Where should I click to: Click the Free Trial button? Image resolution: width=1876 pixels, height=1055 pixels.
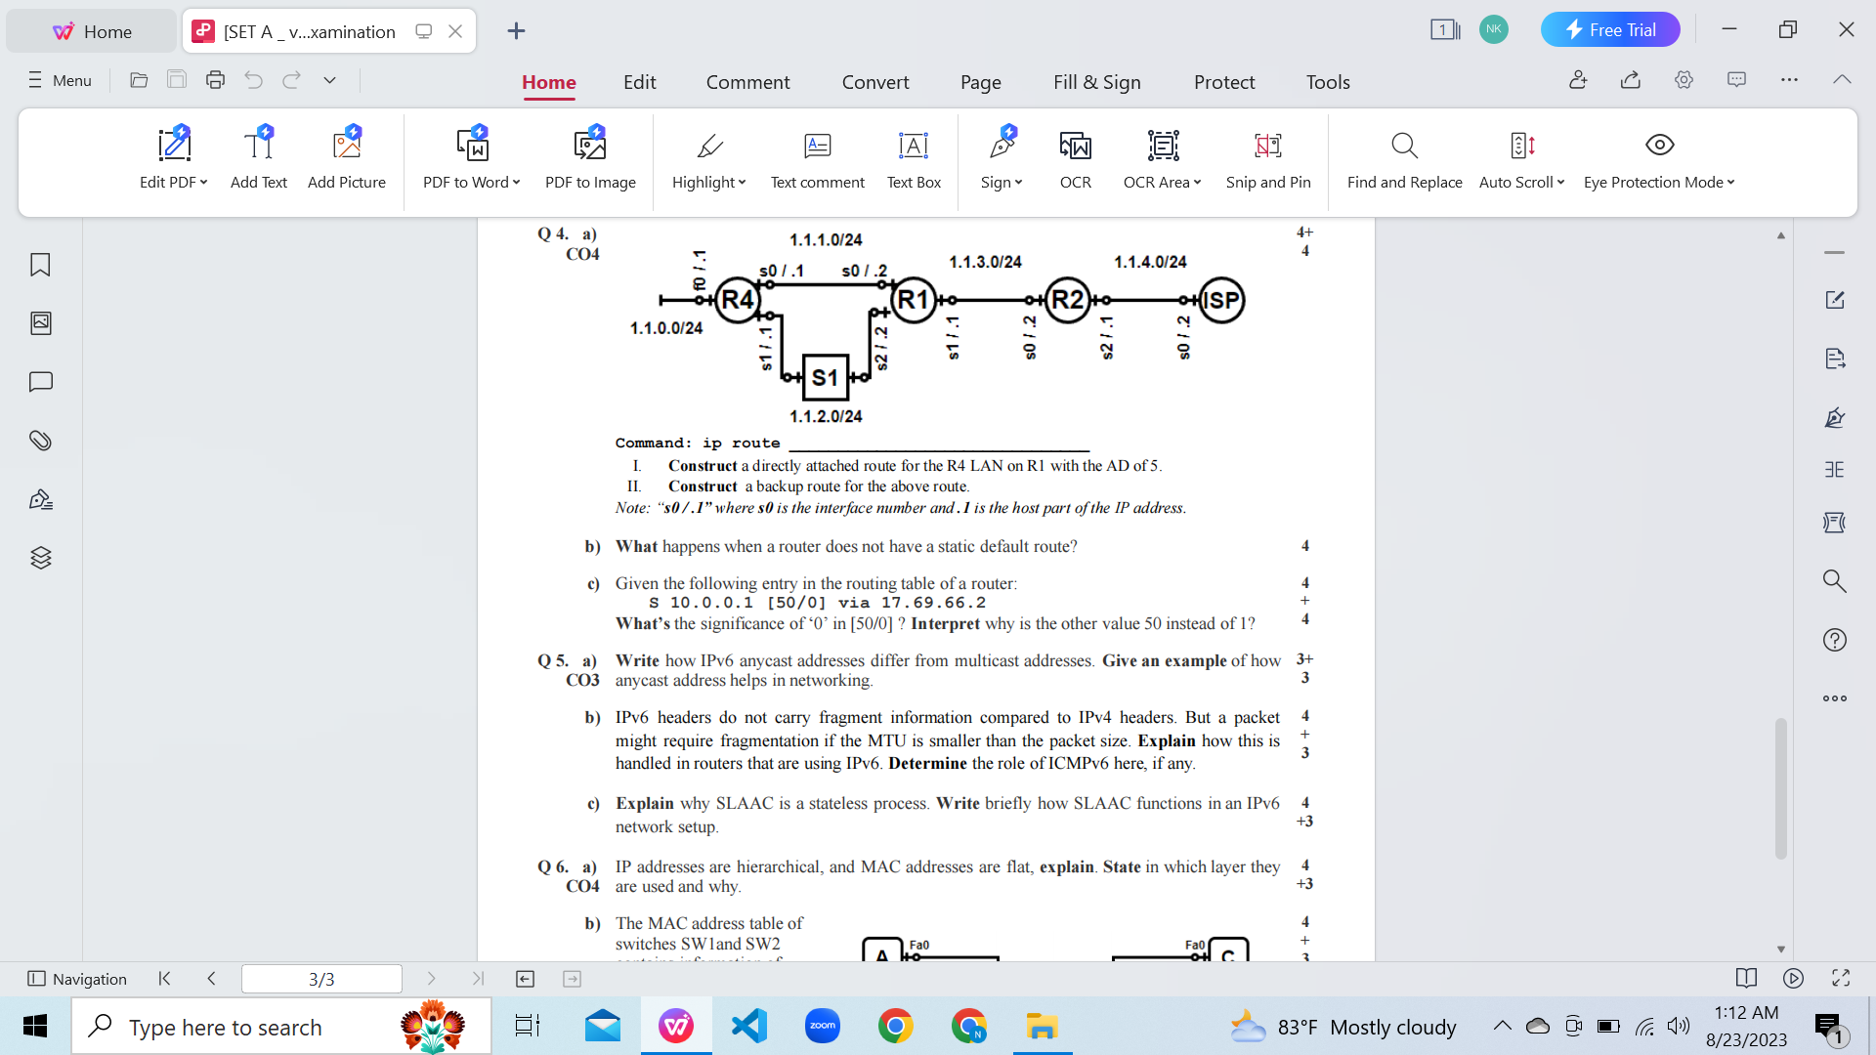[1610, 29]
